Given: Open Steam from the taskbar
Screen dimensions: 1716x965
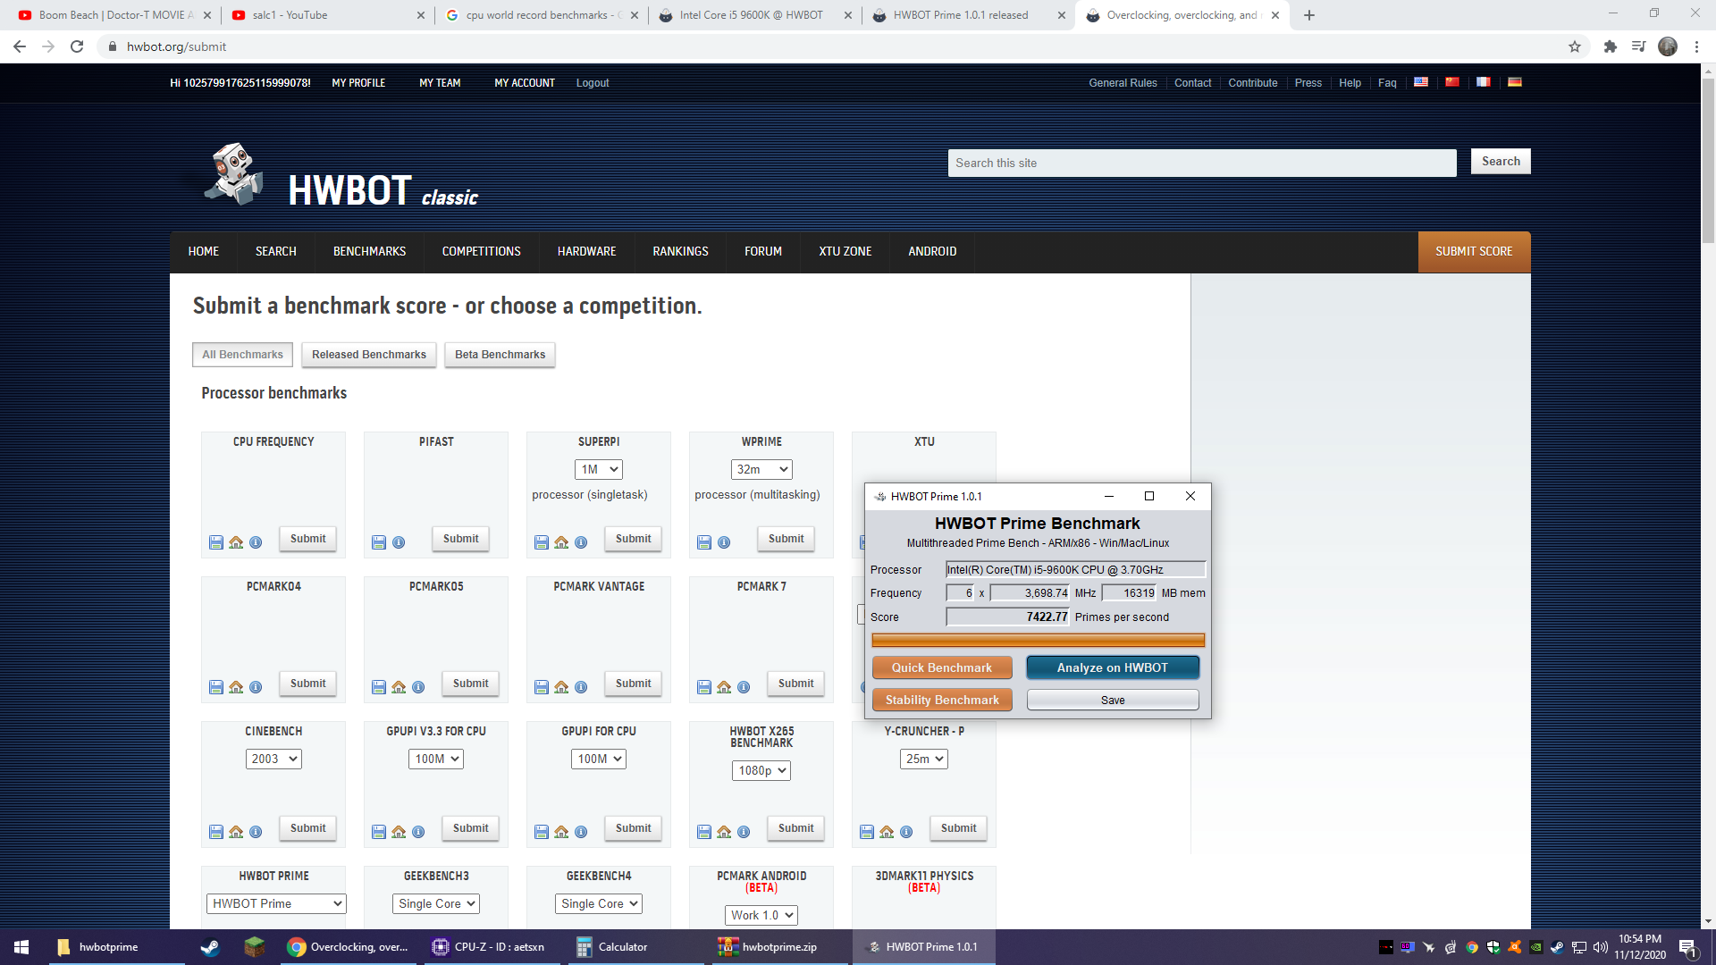Looking at the screenshot, I should (x=210, y=947).
